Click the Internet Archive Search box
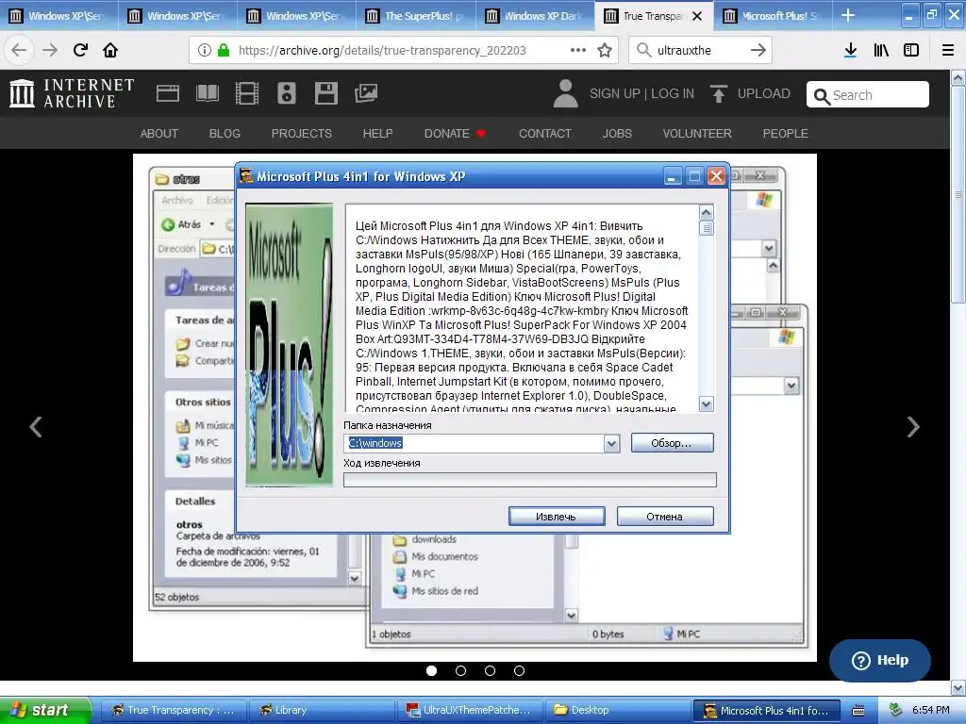Screen dimensions: 966x724 coord(868,95)
